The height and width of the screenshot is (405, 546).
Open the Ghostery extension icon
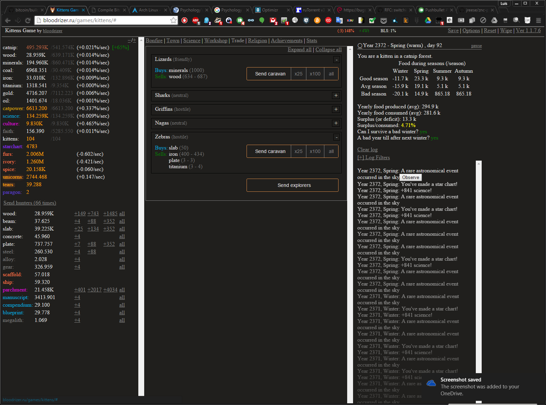click(x=207, y=20)
